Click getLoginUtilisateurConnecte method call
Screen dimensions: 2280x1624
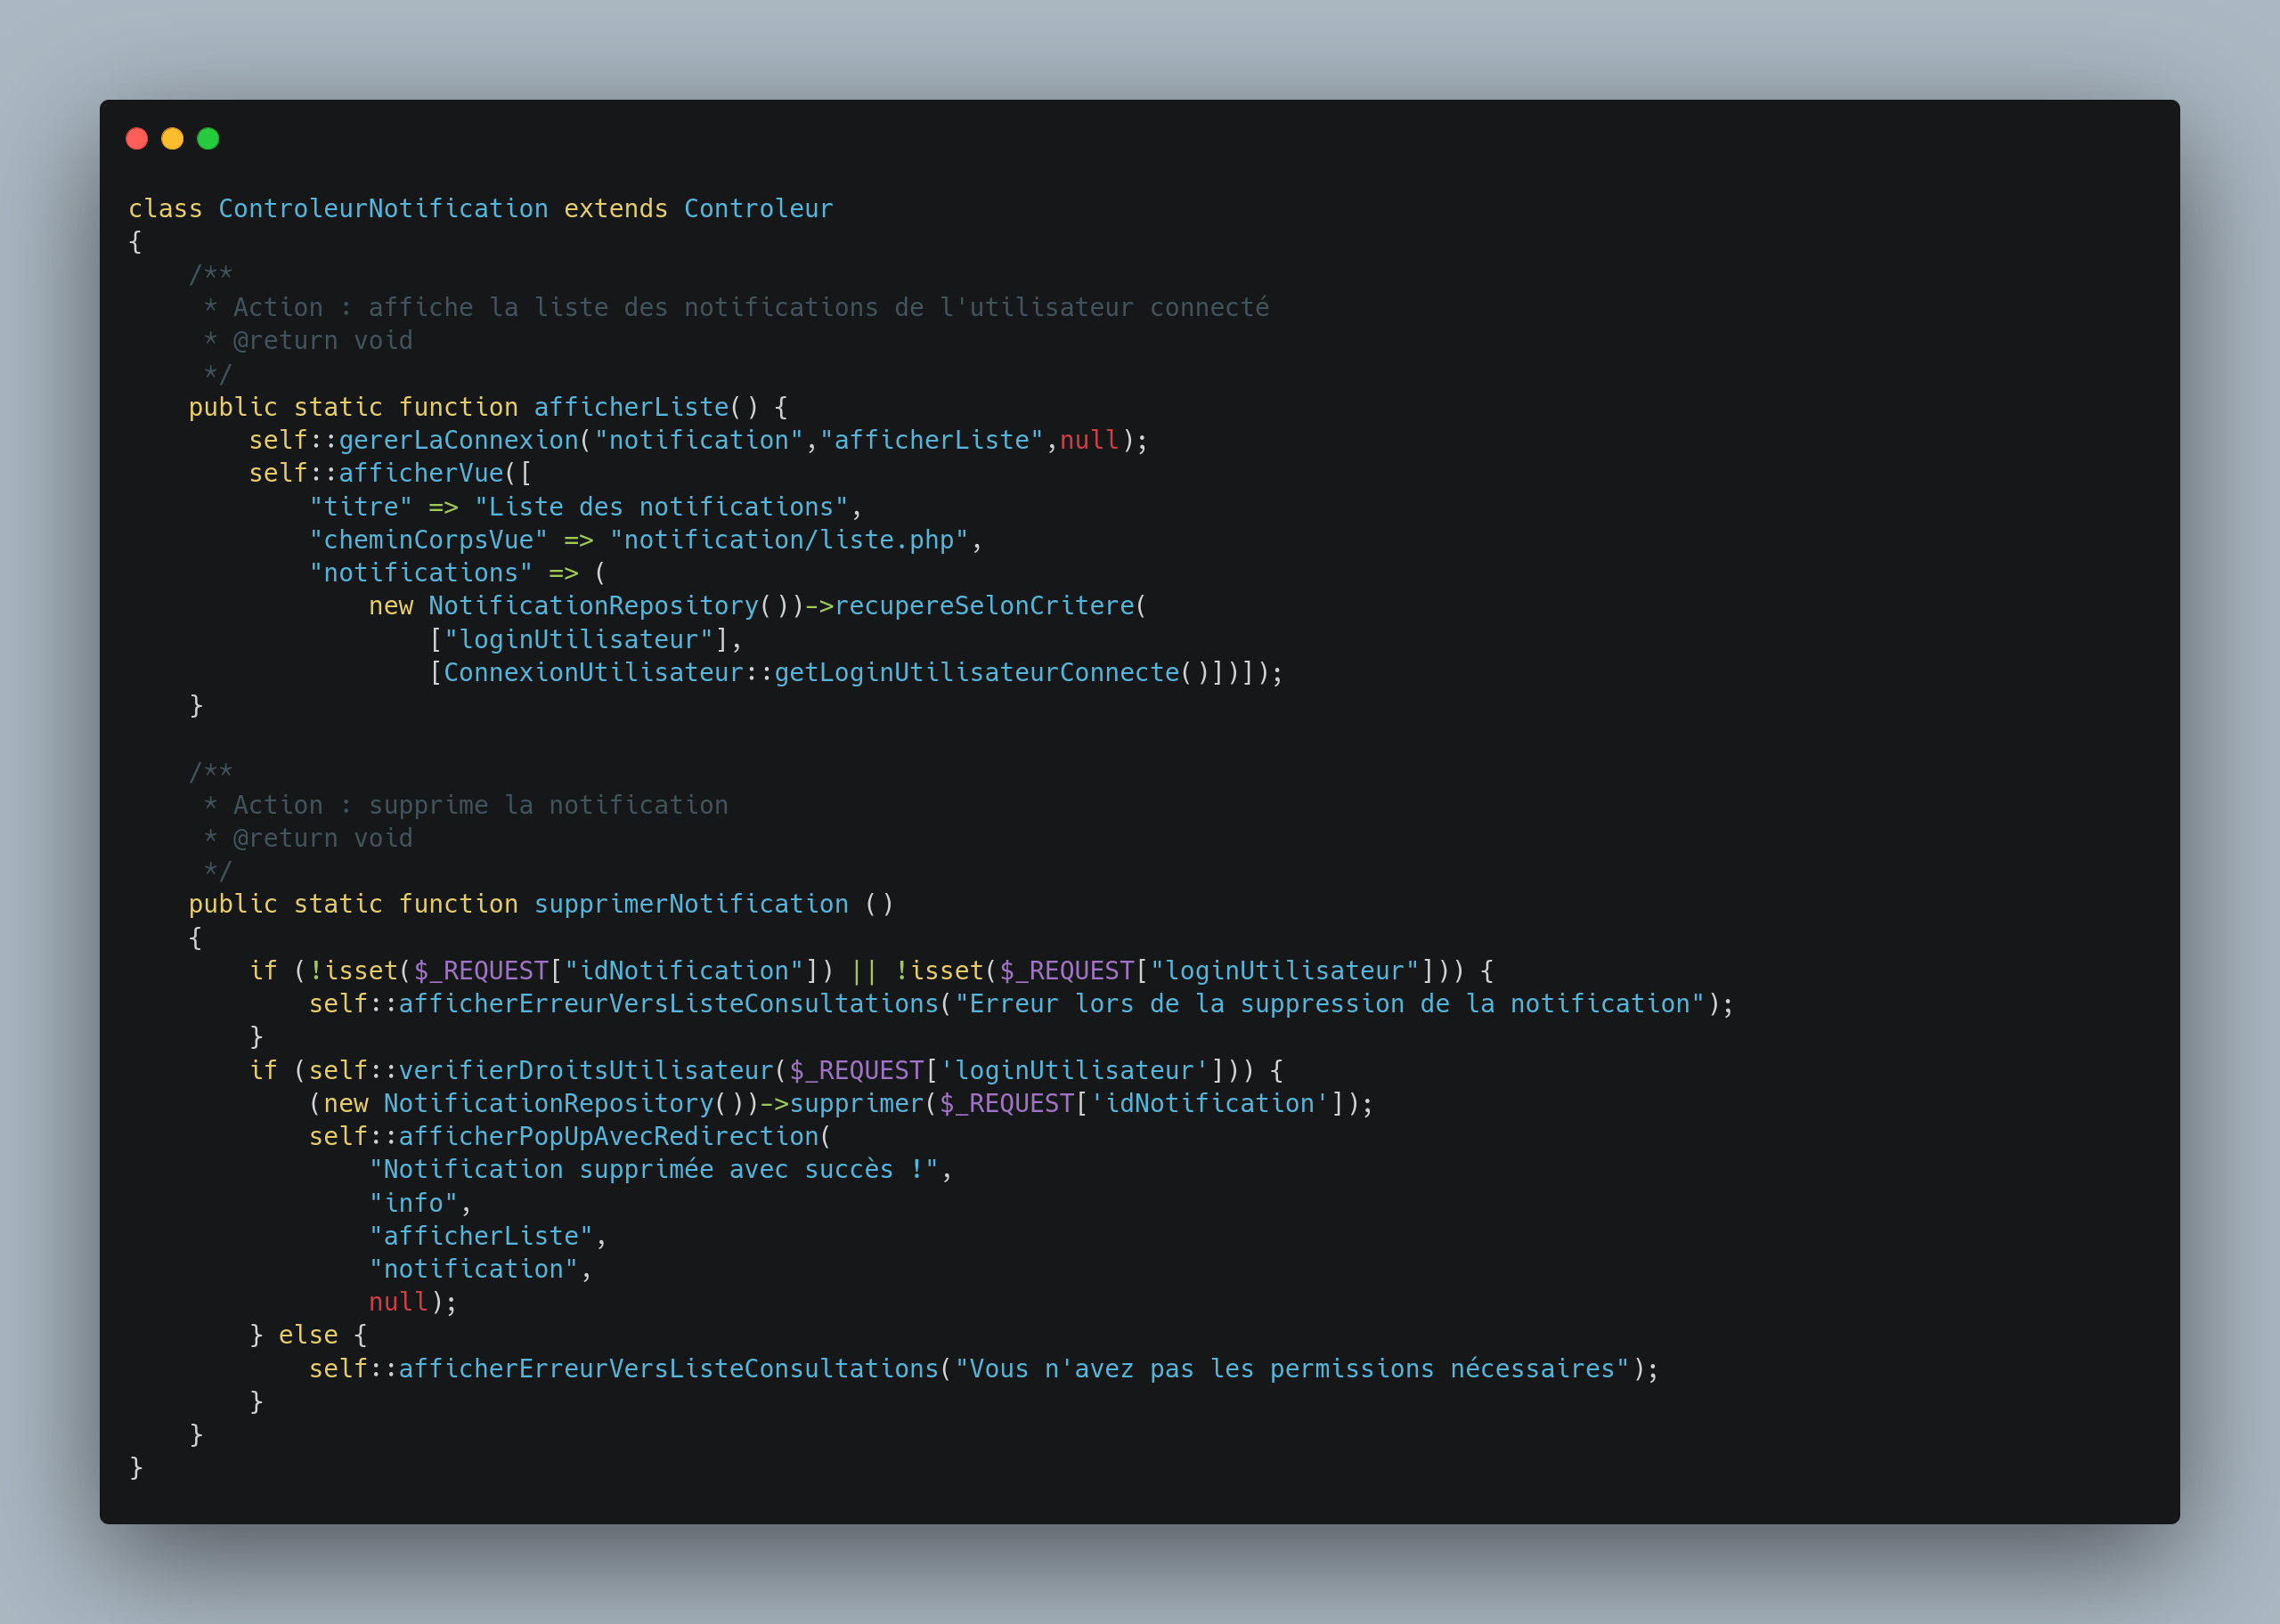point(977,672)
